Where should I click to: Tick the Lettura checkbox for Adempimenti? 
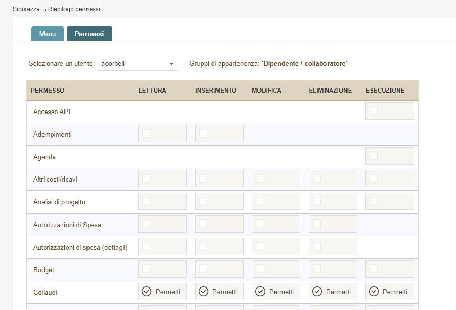click(x=147, y=134)
